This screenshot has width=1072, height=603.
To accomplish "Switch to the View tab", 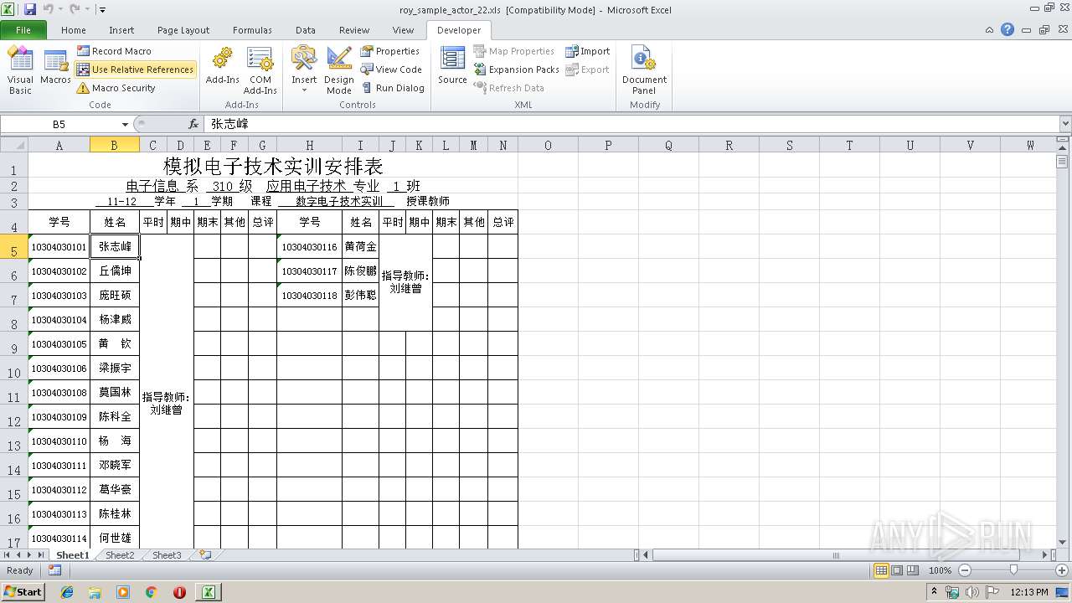I will point(403,30).
